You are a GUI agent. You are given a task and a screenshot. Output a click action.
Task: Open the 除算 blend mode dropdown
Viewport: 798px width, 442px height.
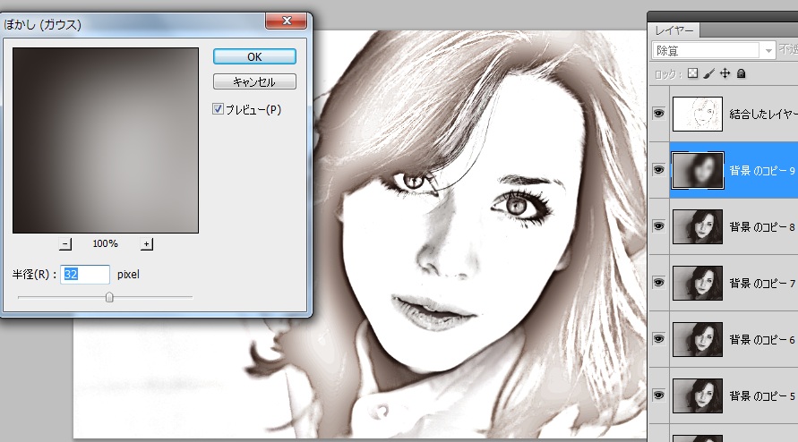click(713, 50)
